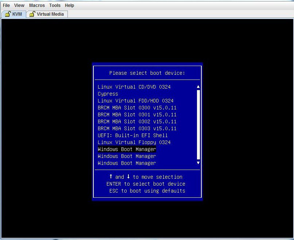Click the 'Please select boot device:' heading
Screen dimensions: 294x240
(x=147, y=73)
